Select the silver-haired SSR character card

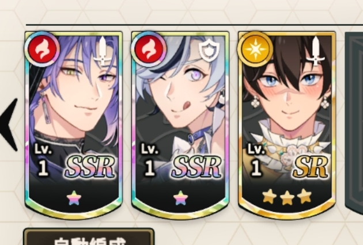(180, 125)
